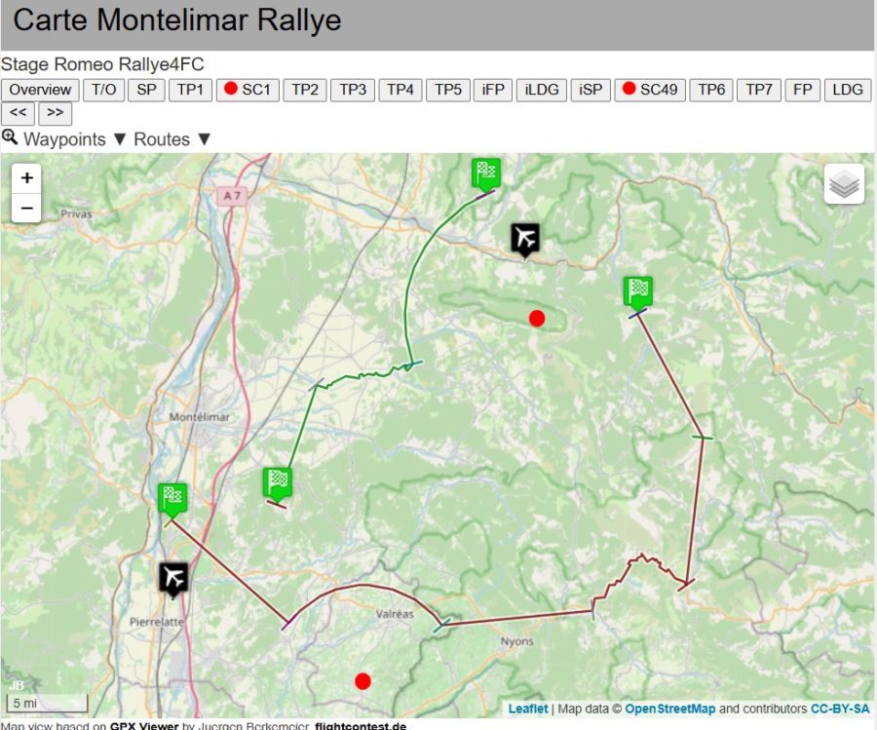
Task: Click the red dot east of Montélimar
Action: (x=536, y=318)
